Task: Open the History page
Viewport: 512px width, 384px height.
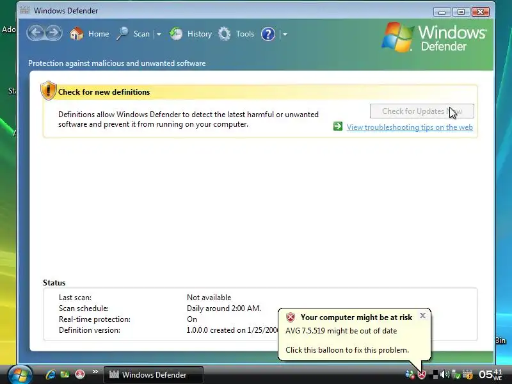Action: (200, 34)
